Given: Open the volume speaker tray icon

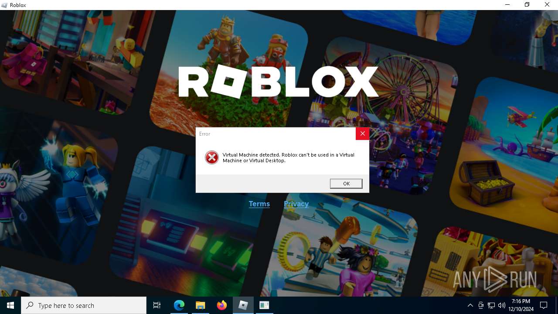Looking at the screenshot, I should tap(502, 305).
